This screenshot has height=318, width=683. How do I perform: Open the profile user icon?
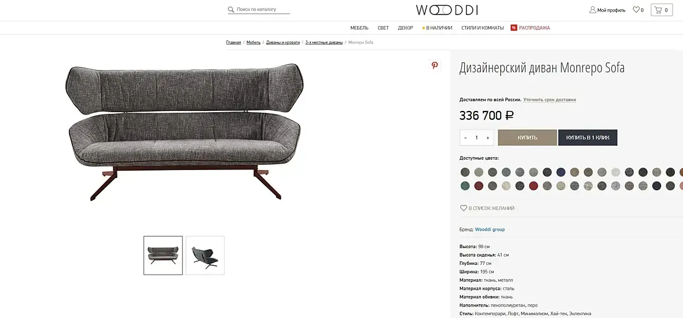[592, 10]
